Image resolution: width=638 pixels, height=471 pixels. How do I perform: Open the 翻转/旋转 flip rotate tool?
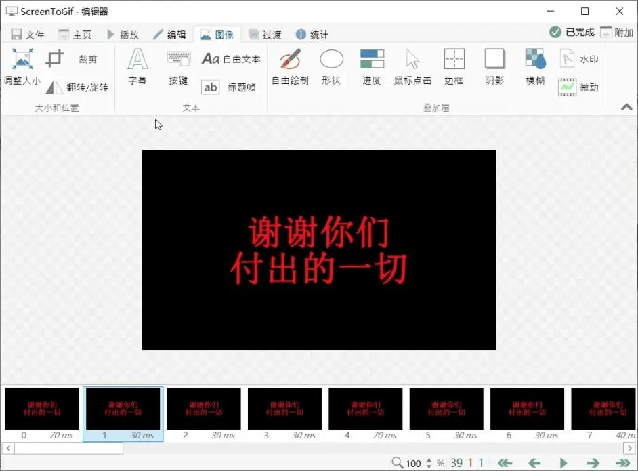(x=77, y=87)
